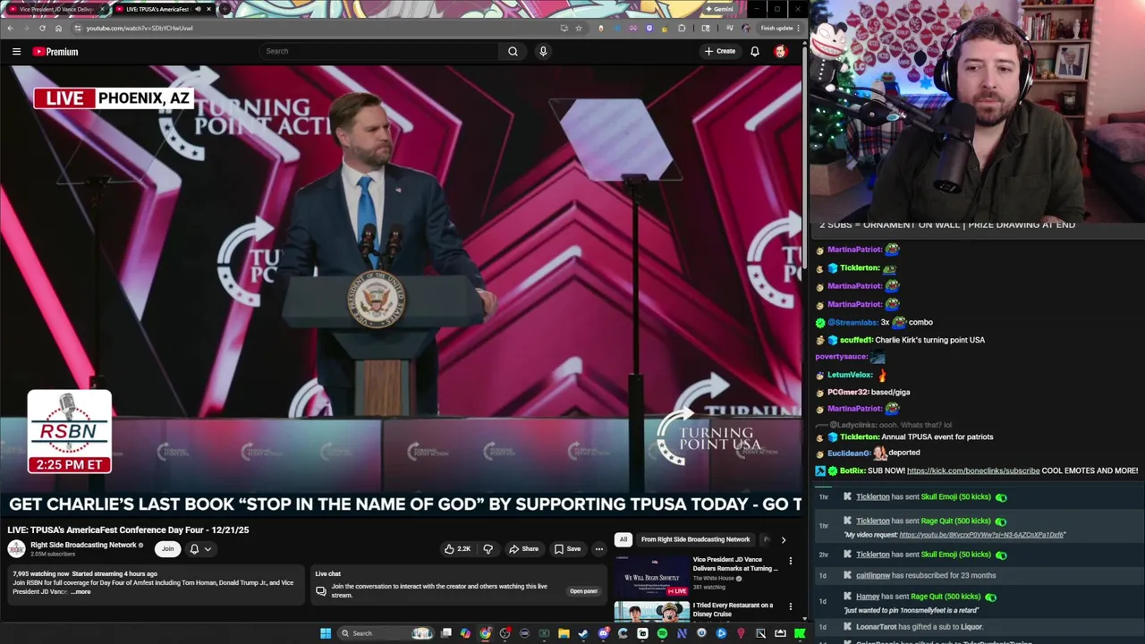Screen dimensions: 1145x644
Task: Open the YouTube guide hamburger menu
Action: click(16, 52)
